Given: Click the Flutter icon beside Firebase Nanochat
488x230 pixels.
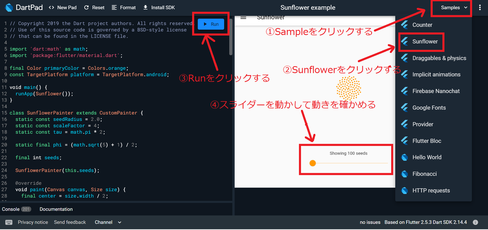Looking at the screenshot, I should click(x=404, y=91).
